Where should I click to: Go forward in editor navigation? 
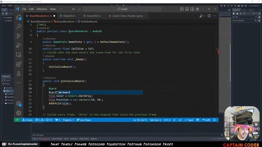click(x=79, y=9)
